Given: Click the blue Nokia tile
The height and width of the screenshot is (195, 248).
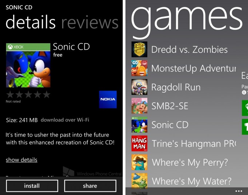Looking at the screenshot, I should [x=108, y=99].
